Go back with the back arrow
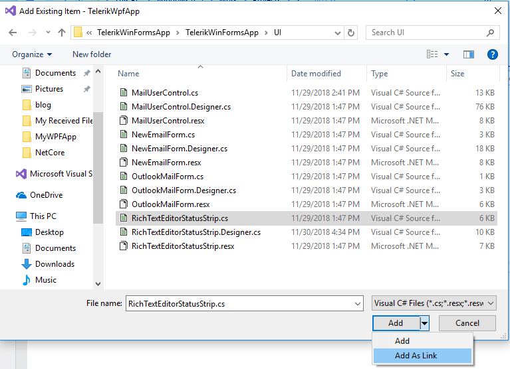This screenshot has width=510, height=369. [13, 33]
